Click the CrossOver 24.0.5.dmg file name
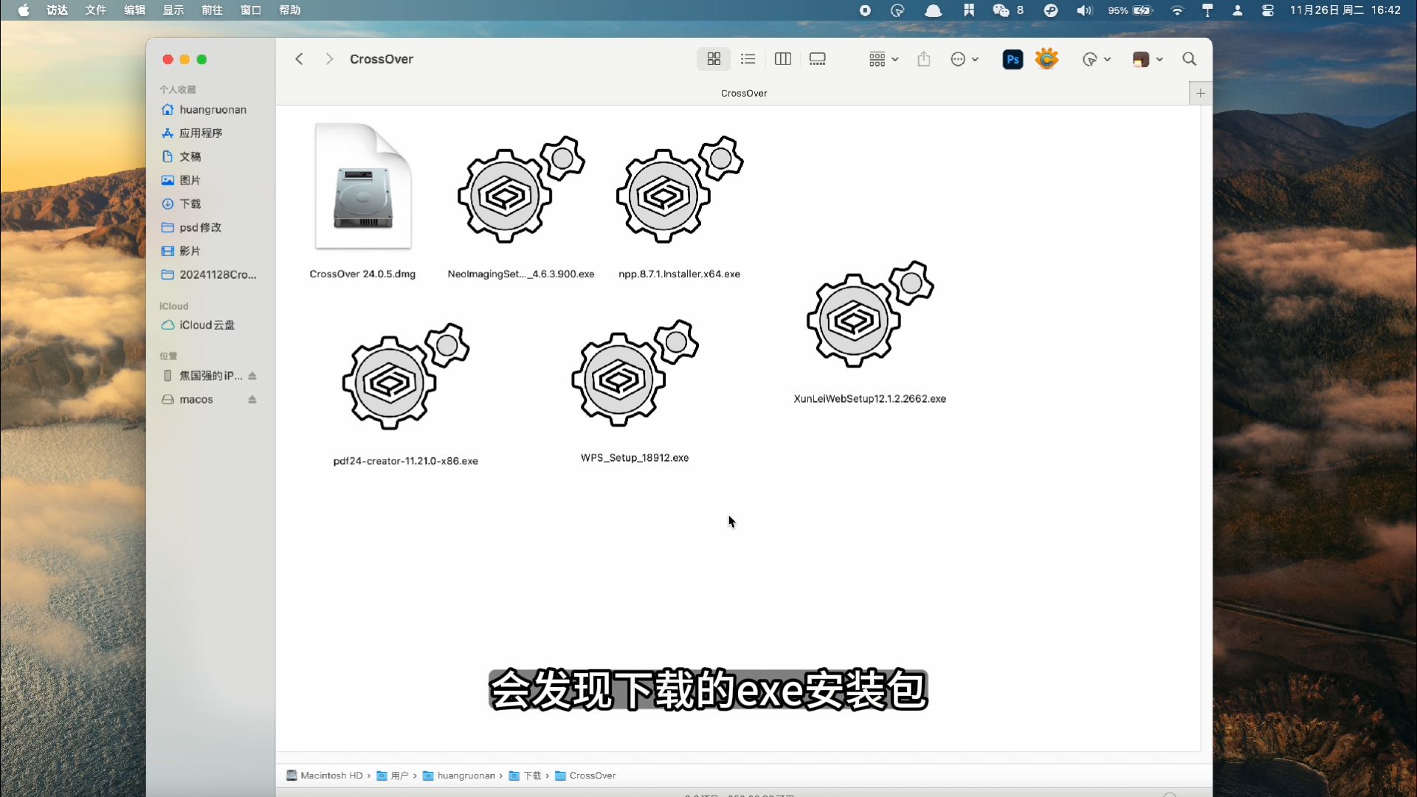The image size is (1417, 797). (x=362, y=274)
